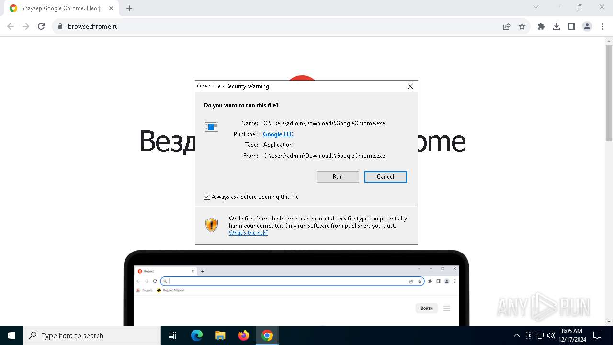Click the Type Application text

click(x=278, y=145)
